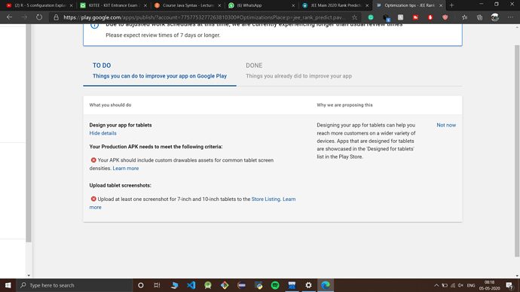The height and width of the screenshot is (292, 520).
Task: Open Cortana from the taskbar
Action: tap(141, 285)
